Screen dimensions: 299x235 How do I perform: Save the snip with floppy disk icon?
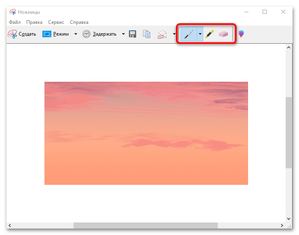click(133, 34)
